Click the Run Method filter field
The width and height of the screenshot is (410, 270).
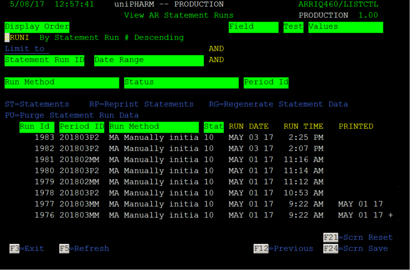click(x=61, y=83)
